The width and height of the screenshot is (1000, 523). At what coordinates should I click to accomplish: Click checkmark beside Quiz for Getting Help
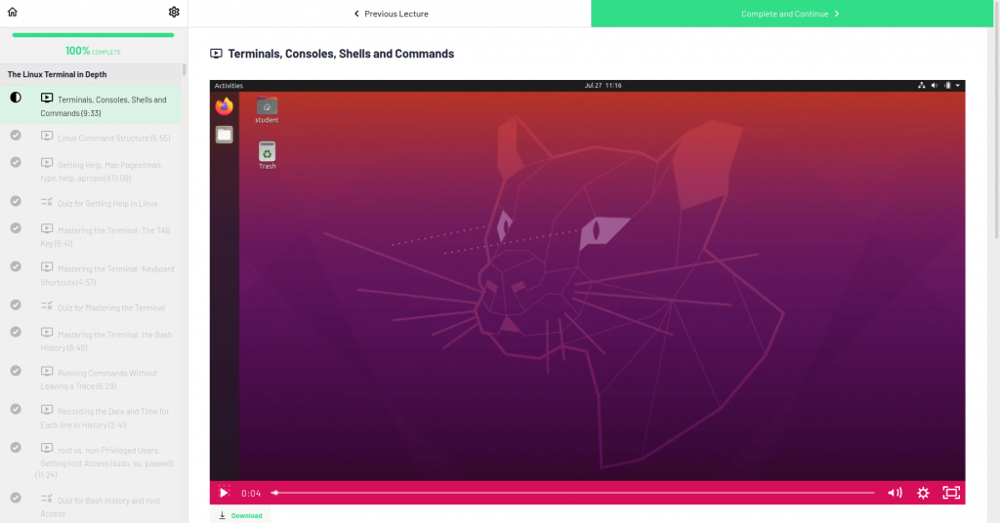click(16, 201)
